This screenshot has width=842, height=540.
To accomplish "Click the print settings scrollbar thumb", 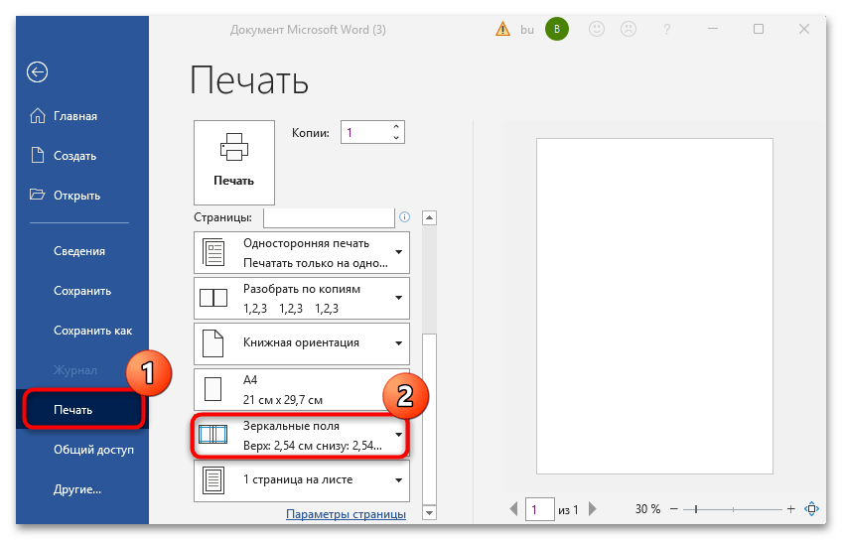I will click(429, 418).
